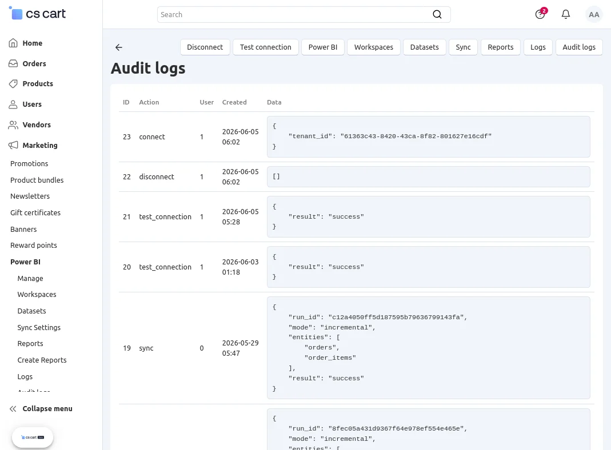Open Reports in the sidebar

coord(30,344)
